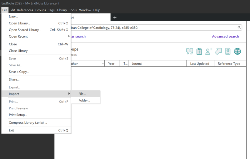Open the Groups menu
This screenshot has width=250, height=159.
(41, 10)
